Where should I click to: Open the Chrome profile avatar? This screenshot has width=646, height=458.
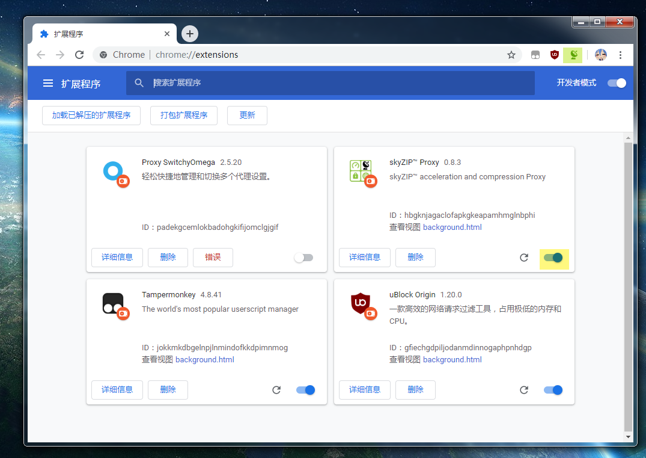coord(601,55)
